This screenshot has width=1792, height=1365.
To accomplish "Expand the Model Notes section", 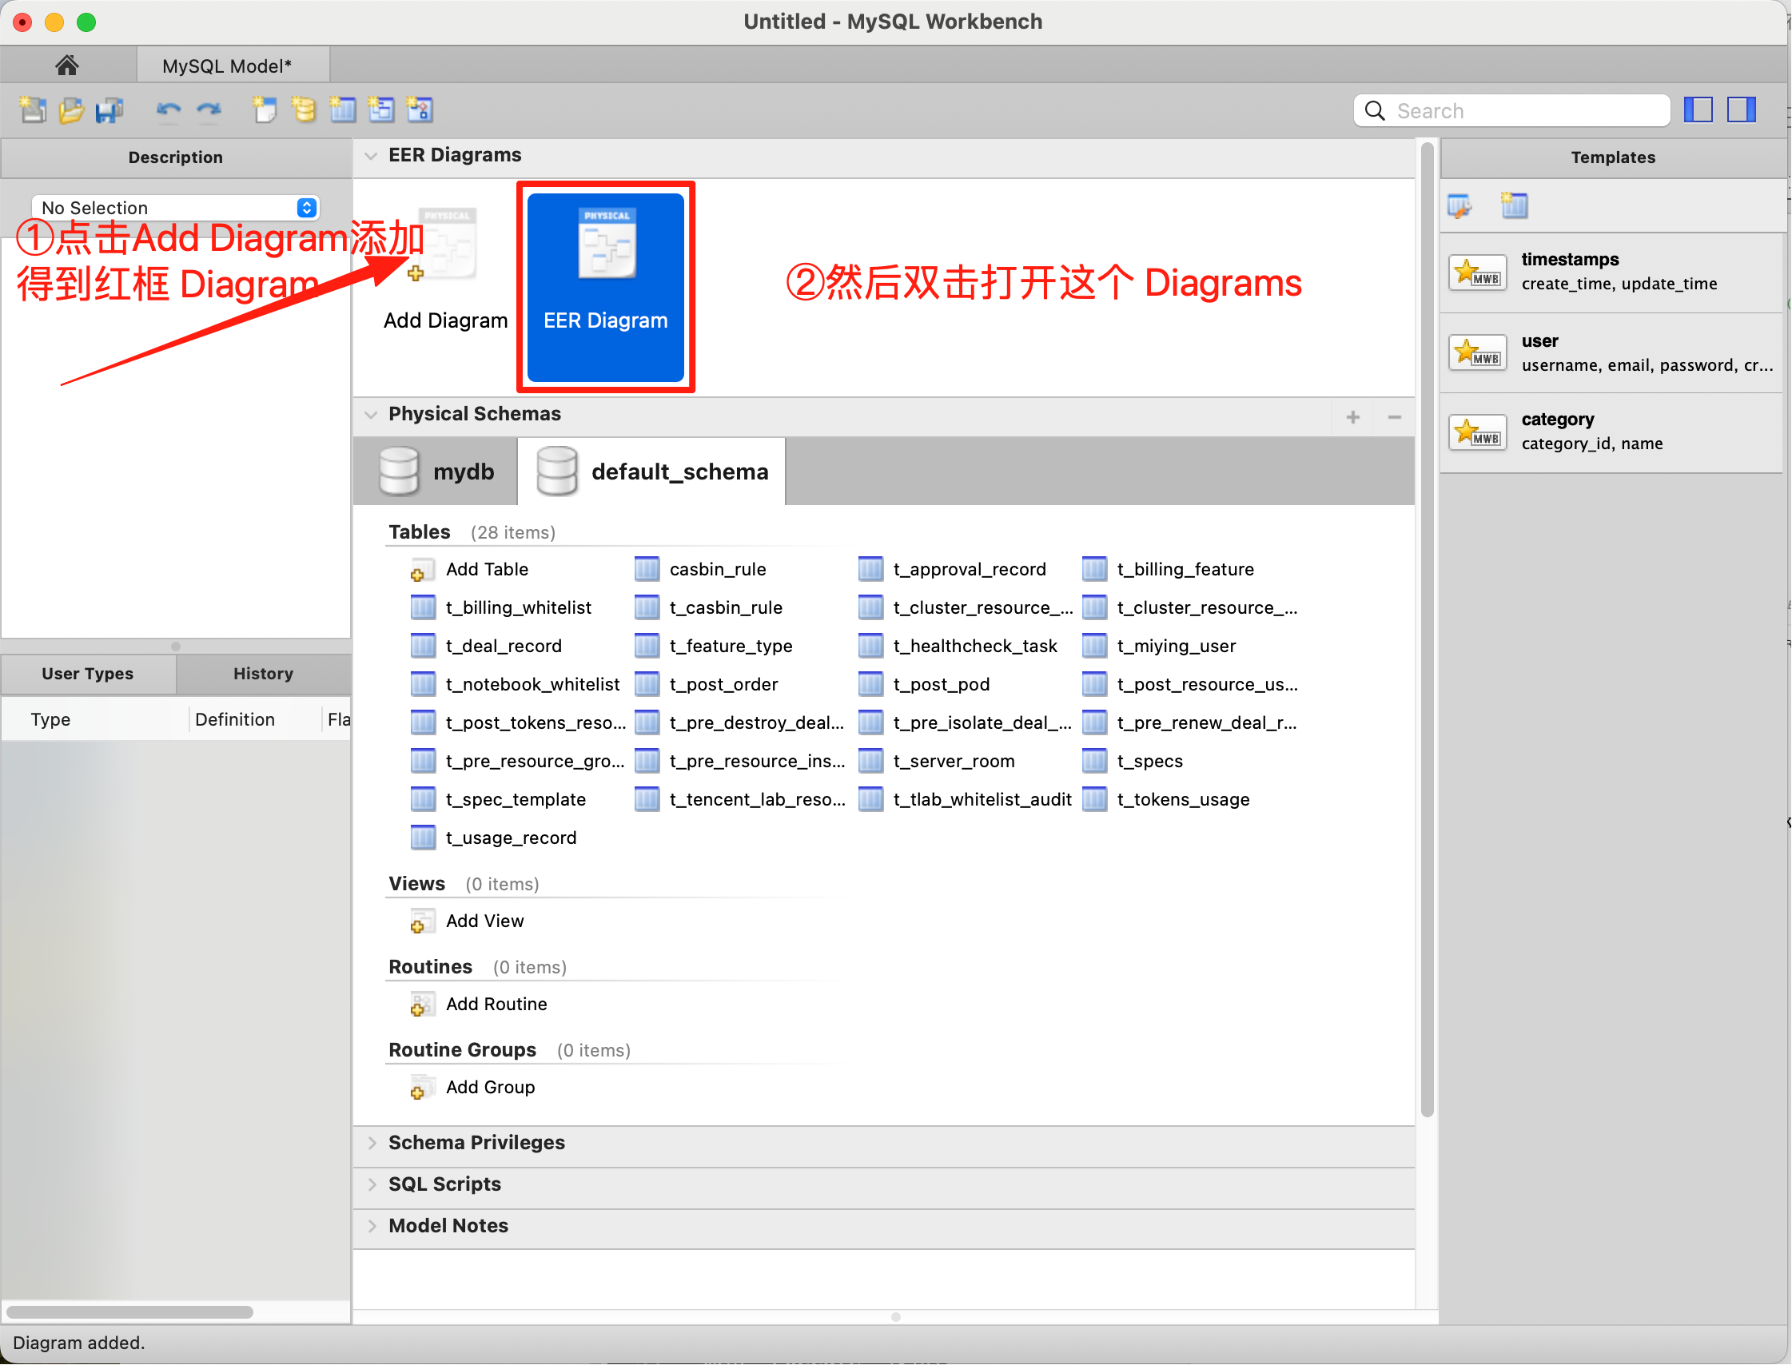I will point(372,1226).
